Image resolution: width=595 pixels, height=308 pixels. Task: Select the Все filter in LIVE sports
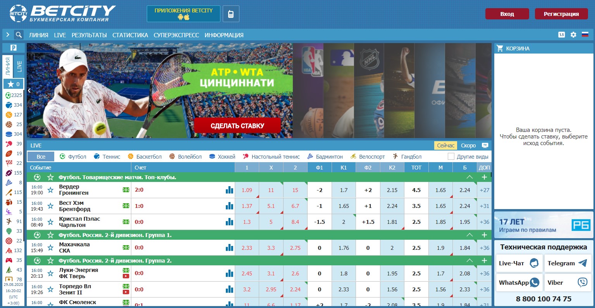[41, 157]
